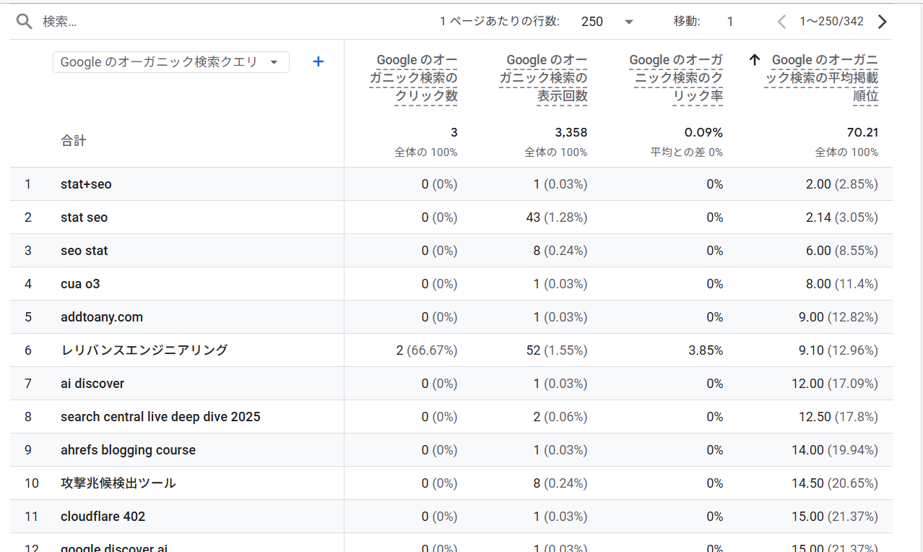
Task: Click the ascending sort arrow on average position column
Action: coord(755,59)
